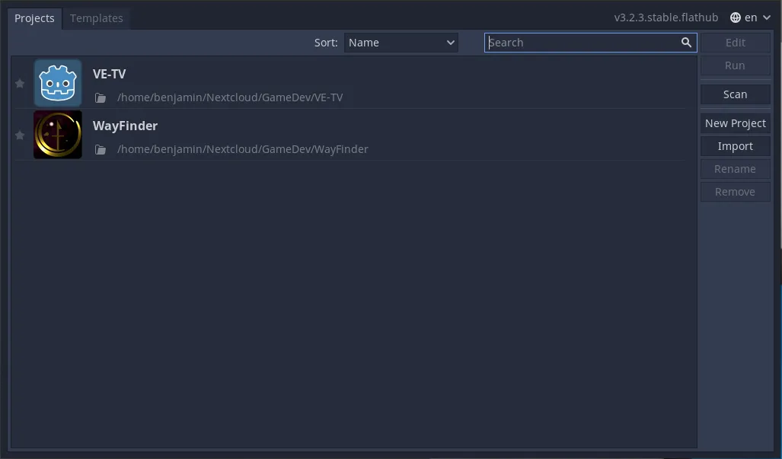
Task: Toggle the favorite star for VE-TV
Action: [20, 83]
